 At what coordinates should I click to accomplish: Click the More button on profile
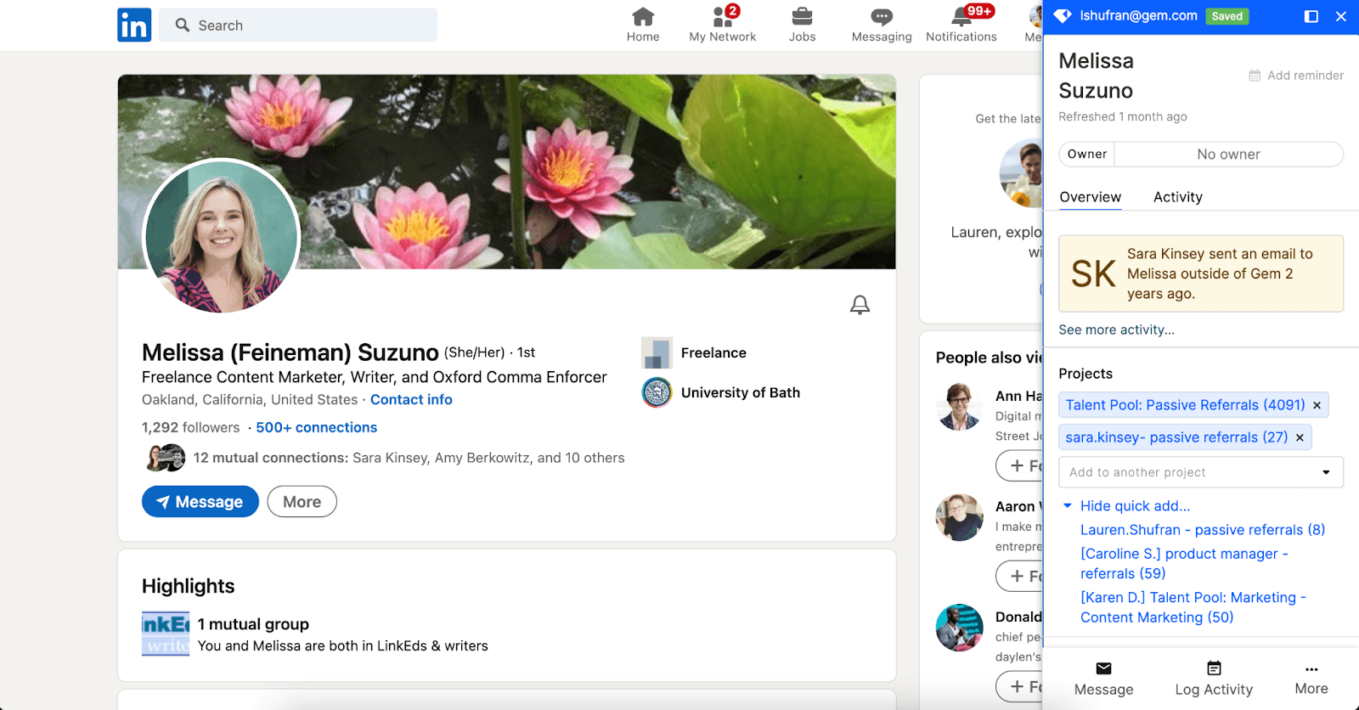click(x=302, y=502)
